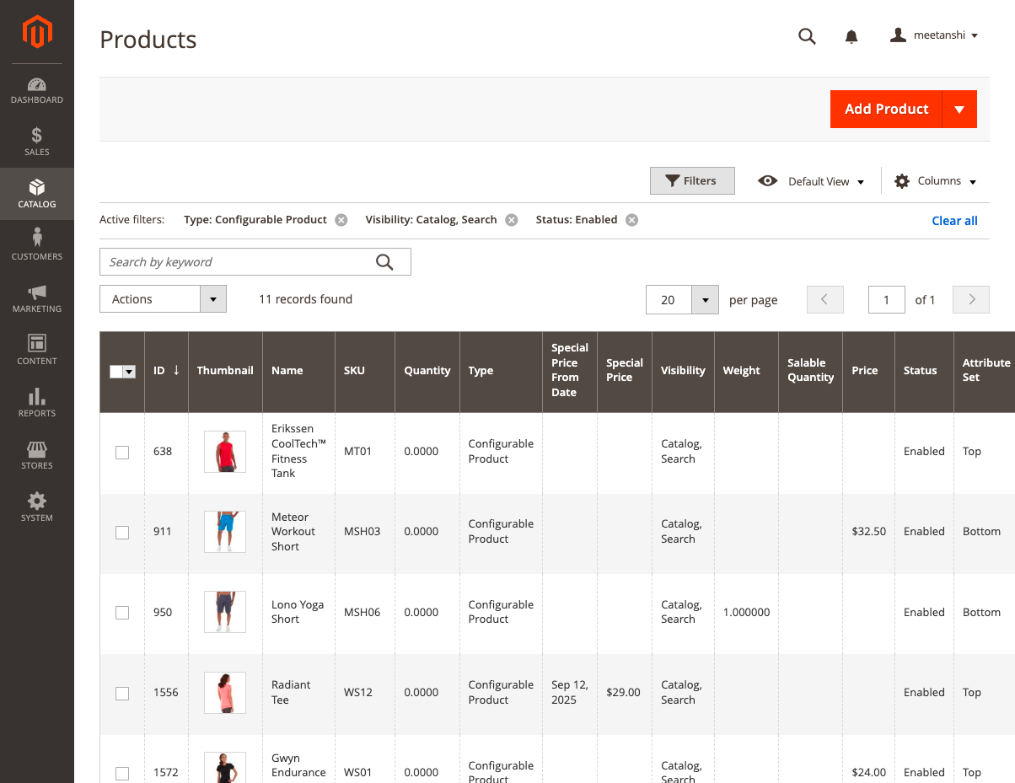Open the meetanshi account menu
This screenshot has width=1015, height=783.
(934, 35)
